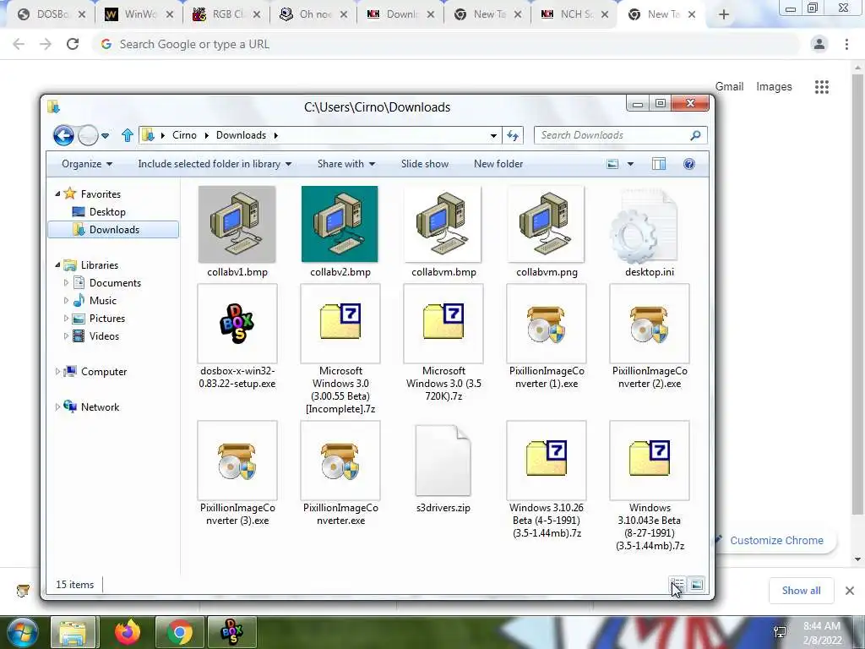865x649 pixels.
Task: Show the preview pane button
Action: click(659, 164)
